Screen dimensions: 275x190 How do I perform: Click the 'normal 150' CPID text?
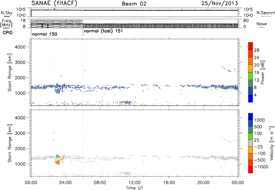(x=45, y=34)
